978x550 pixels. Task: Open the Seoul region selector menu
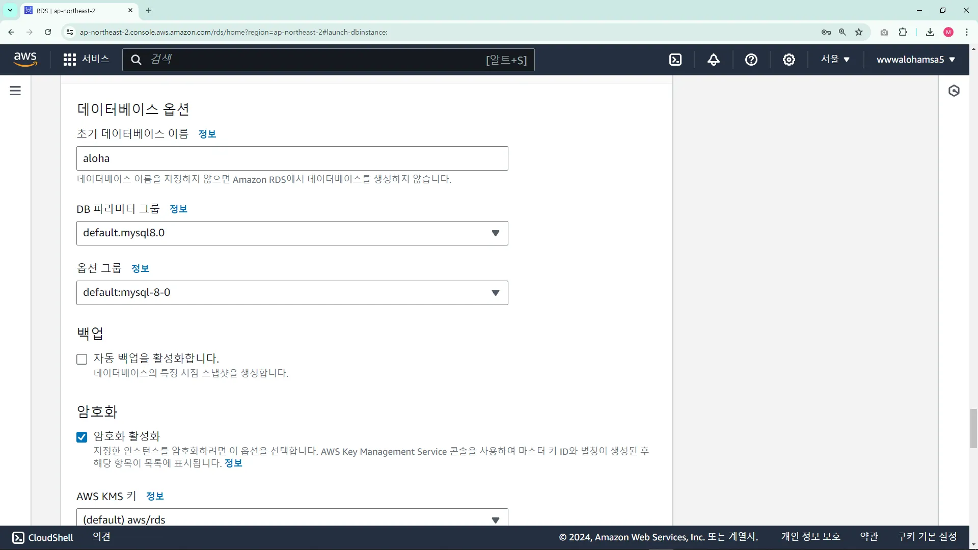coord(835,60)
